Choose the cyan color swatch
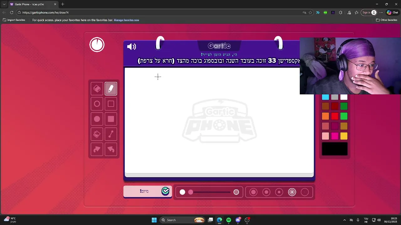Viewport: 401px width, 225px height. coord(325,97)
